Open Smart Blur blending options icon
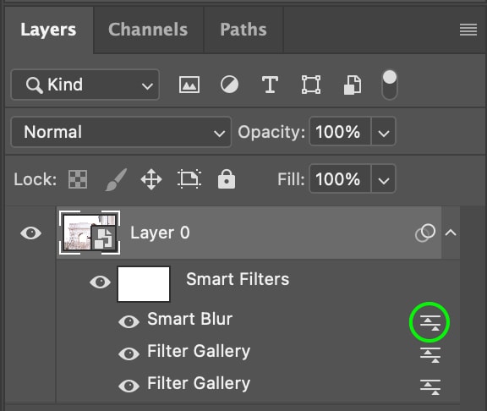487x411 pixels. (430, 323)
